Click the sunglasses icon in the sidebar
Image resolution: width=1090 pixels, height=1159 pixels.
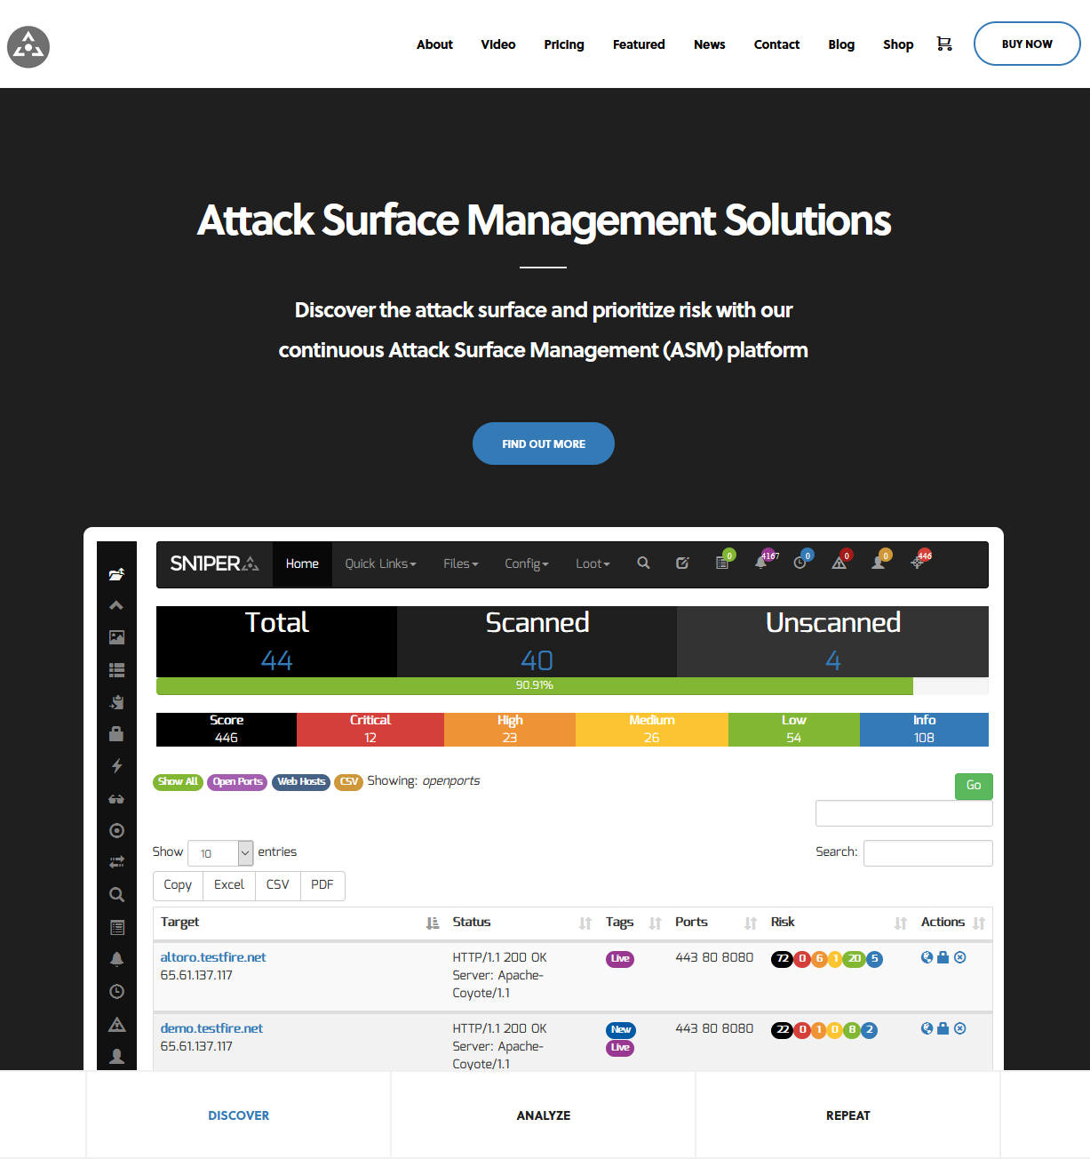116,798
